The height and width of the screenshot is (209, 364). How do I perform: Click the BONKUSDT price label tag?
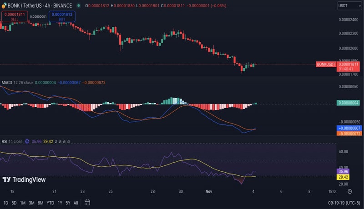(x=326, y=65)
